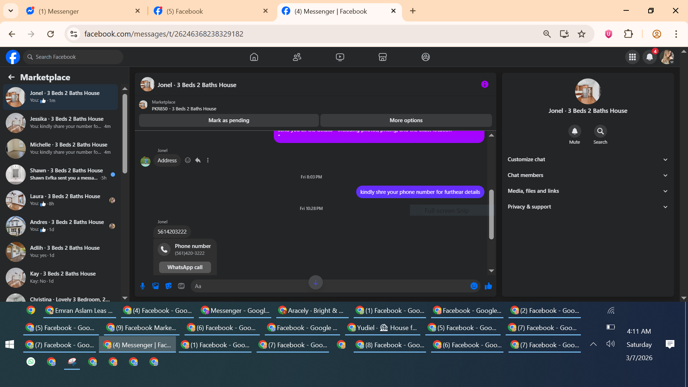Open a new browser tab
688x387 pixels.
[x=413, y=11]
